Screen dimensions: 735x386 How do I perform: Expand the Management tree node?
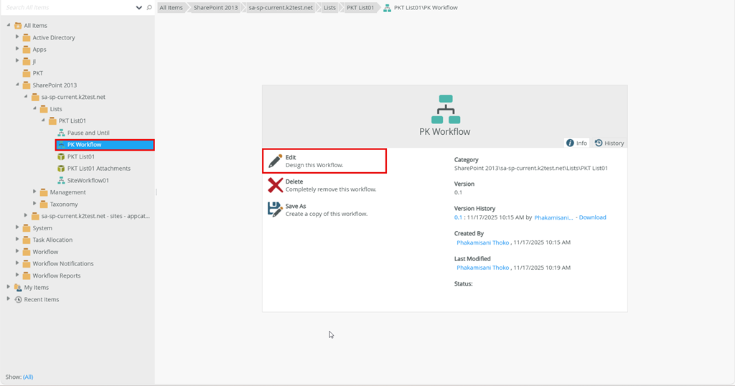coord(34,191)
